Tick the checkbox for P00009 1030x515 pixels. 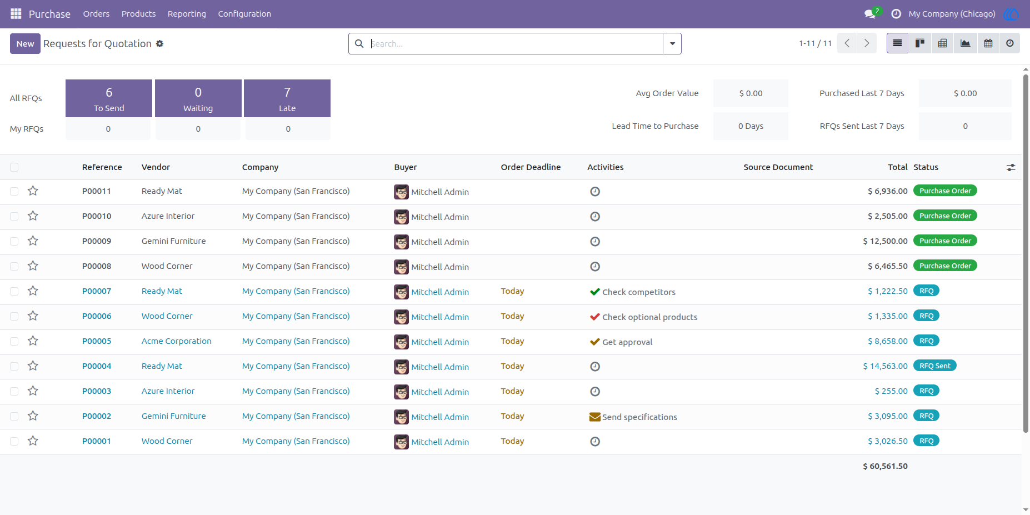coord(14,241)
